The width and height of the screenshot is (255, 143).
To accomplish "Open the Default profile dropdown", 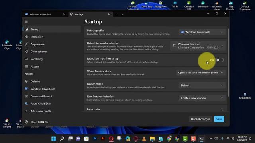I will pos(202,32).
